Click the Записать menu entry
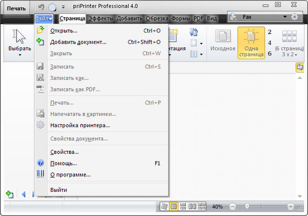Viewport: 308px width, 216px height. (102, 67)
